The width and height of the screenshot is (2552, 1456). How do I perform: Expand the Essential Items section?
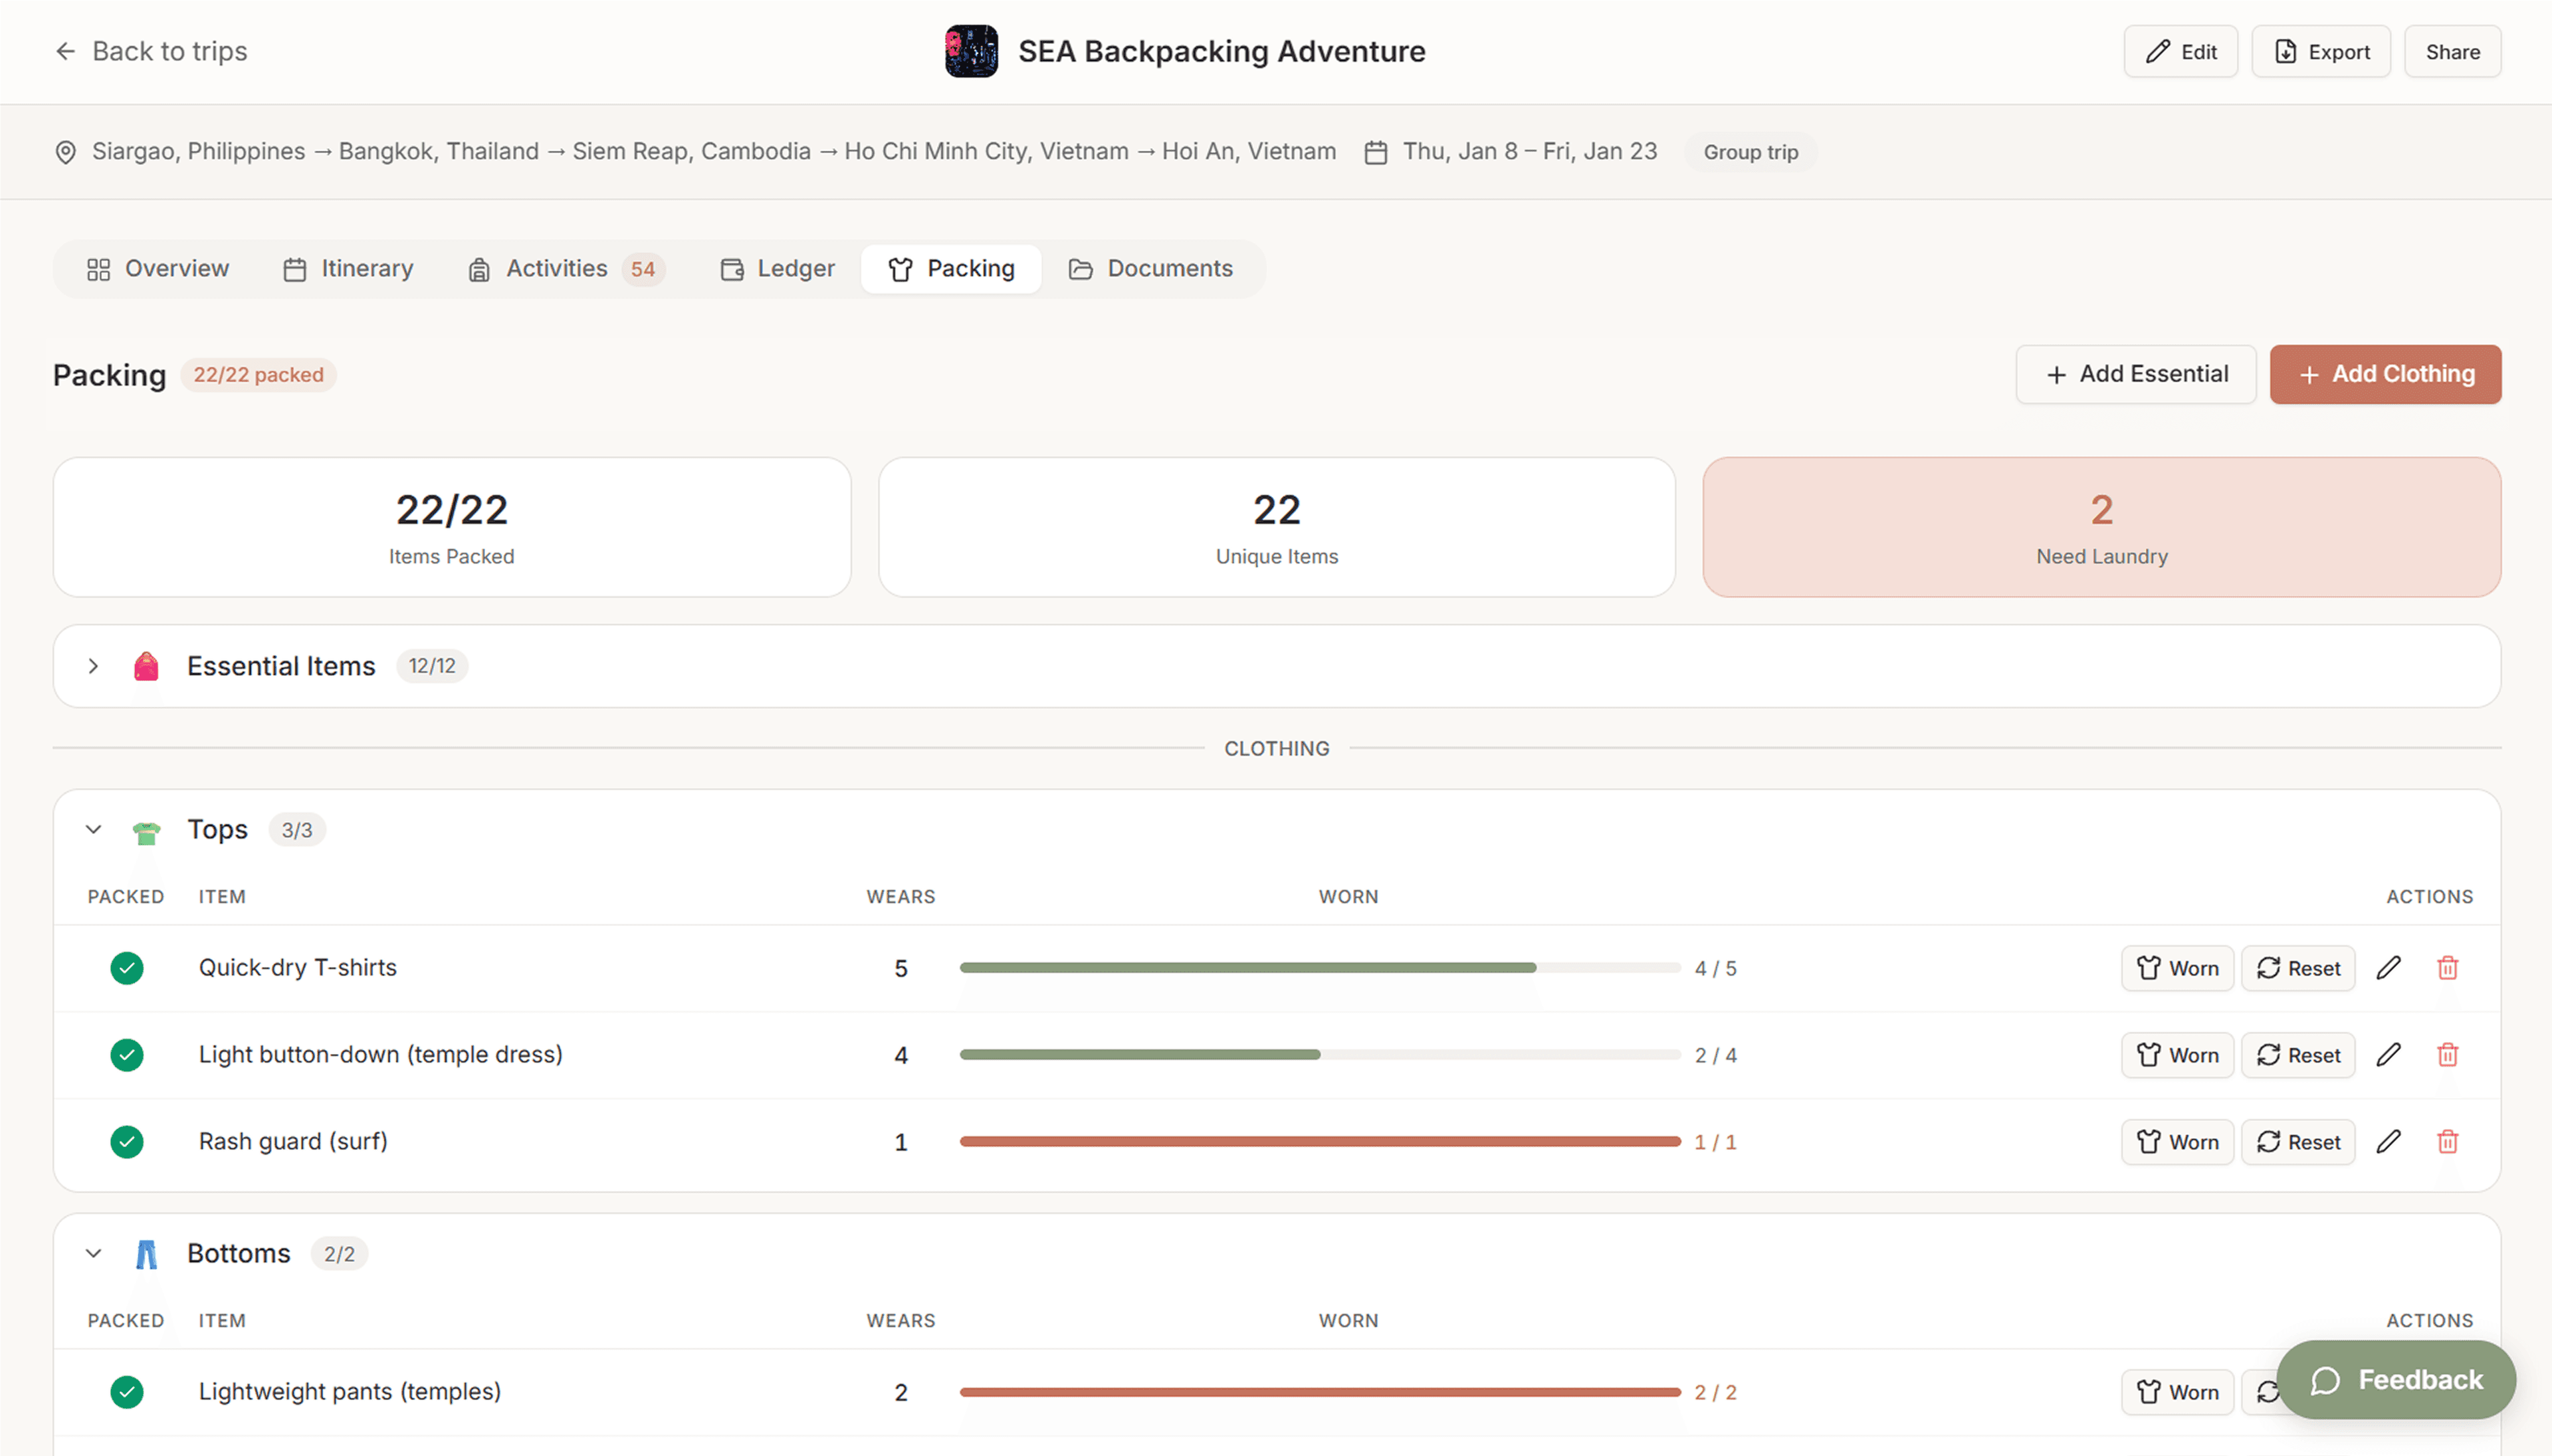pyautogui.click(x=93, y=666)
